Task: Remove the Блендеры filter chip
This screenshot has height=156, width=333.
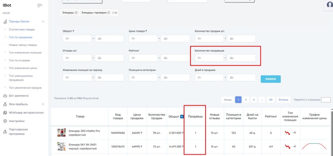Action: pyautogui.click(x=76, y=13)
